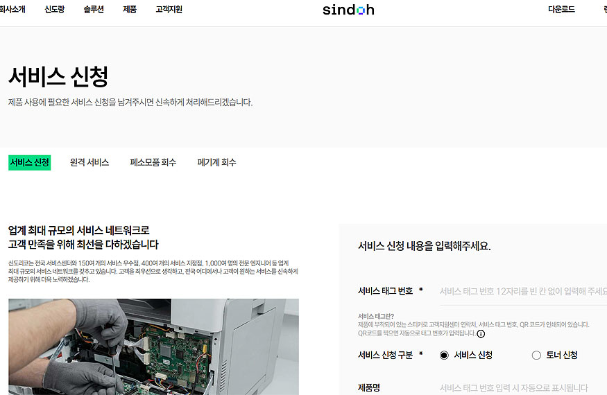
Task: Click the sindoh logo
Action: pyautogui.click(x=348, y=10)
